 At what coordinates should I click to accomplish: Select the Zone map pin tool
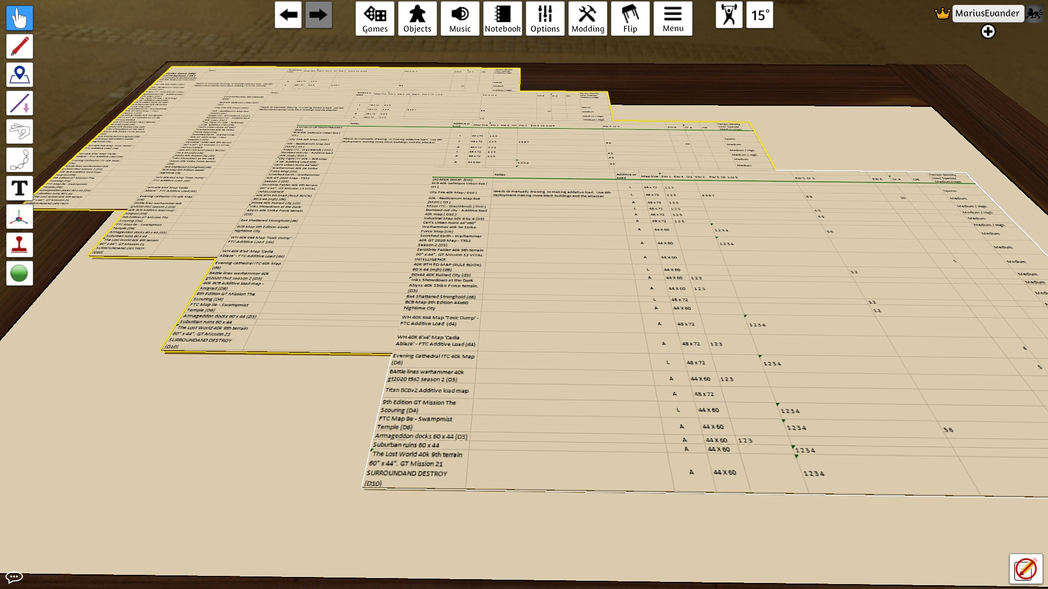point(20,75)
